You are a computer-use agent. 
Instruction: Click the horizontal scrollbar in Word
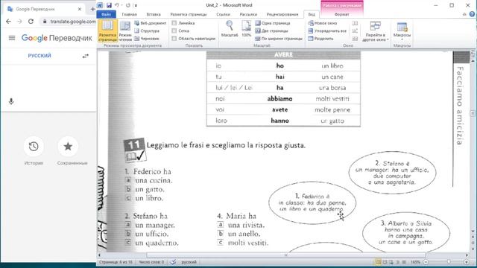click(286, 255)
